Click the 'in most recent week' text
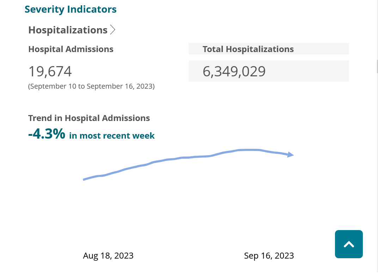 pos(112,136)
